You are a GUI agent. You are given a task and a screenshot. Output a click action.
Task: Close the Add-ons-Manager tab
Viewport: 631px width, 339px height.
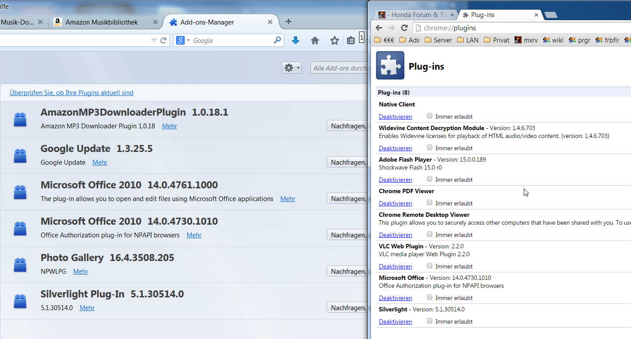pyautogui.click(x=270, y=22)
